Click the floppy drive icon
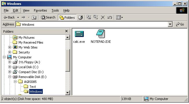This screenshot has width=189, height=104. tap(15, 62)
